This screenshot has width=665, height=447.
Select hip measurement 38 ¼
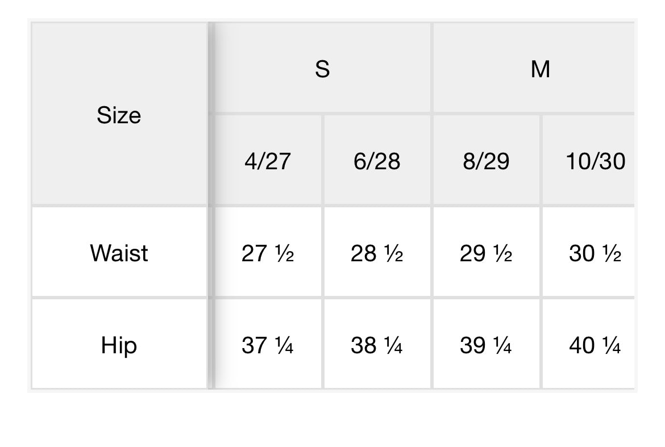coord(377,345)
